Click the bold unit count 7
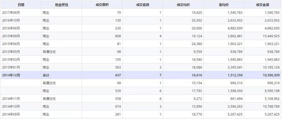 click(160, 75)
